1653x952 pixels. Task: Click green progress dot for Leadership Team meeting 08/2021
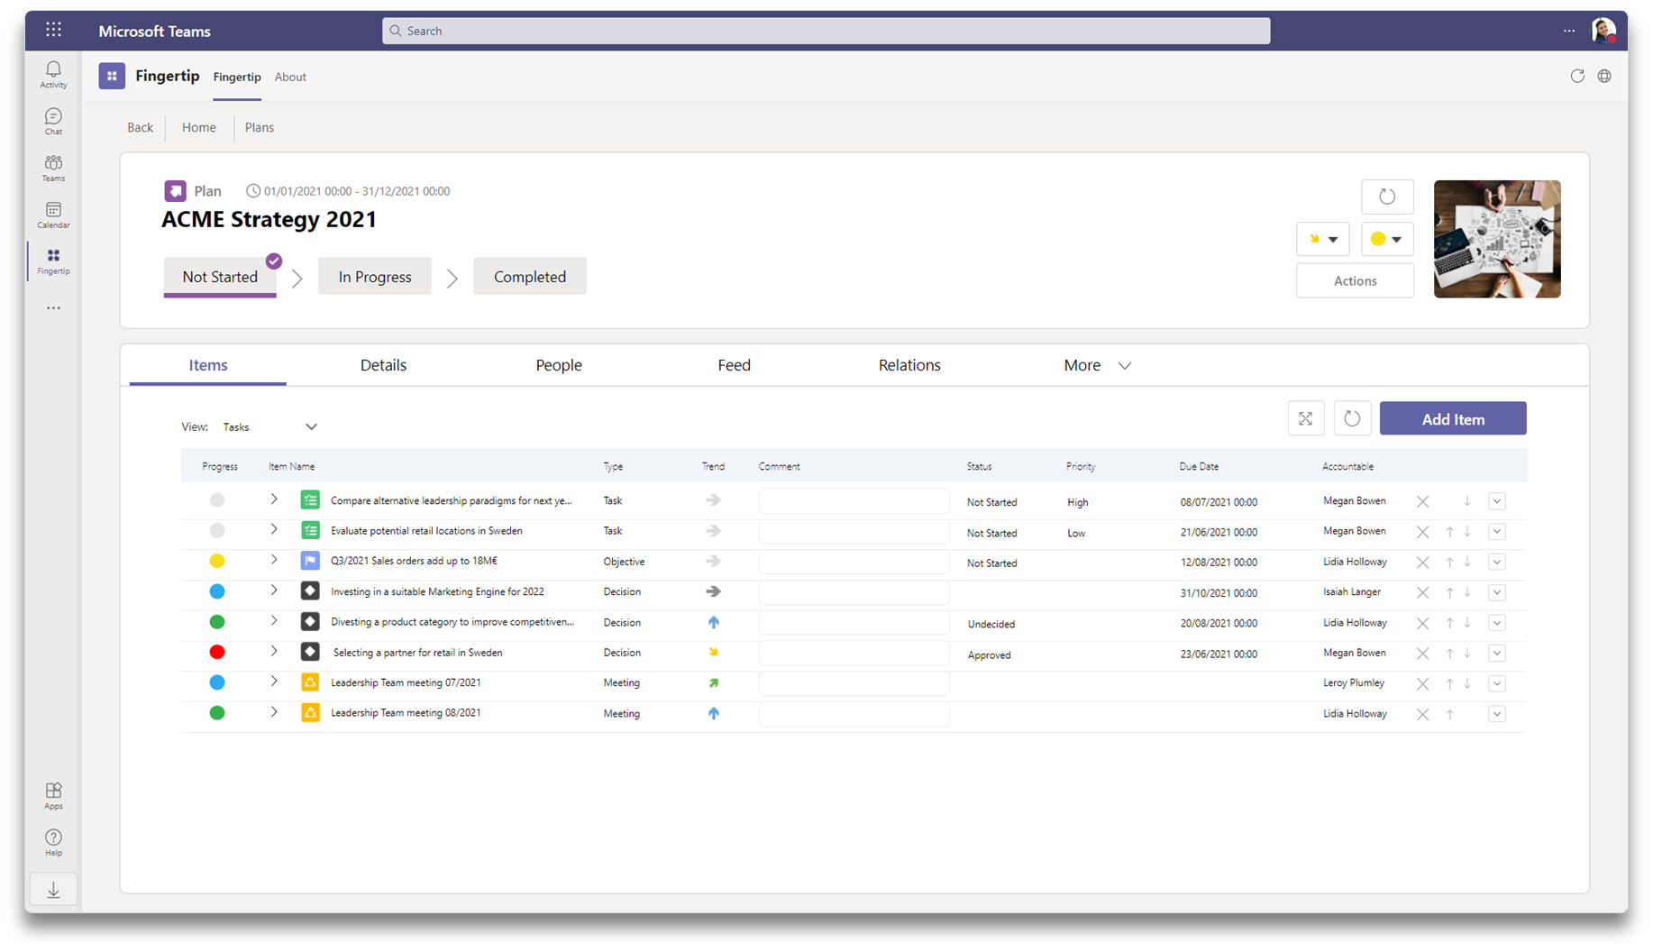click(217, 713)
